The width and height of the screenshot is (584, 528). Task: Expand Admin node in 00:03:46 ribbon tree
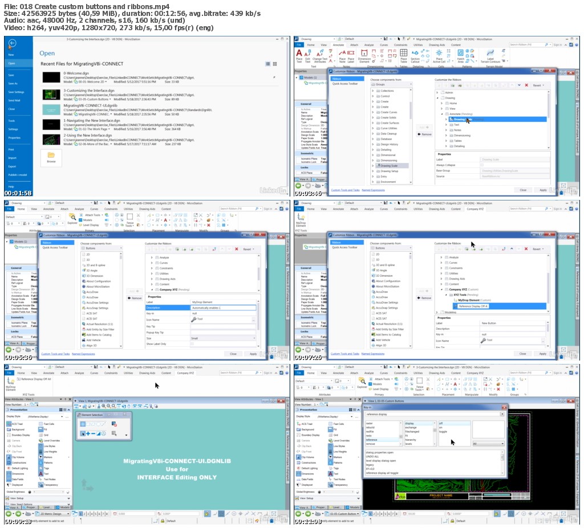pyautogui.click(x=437, y=92)
